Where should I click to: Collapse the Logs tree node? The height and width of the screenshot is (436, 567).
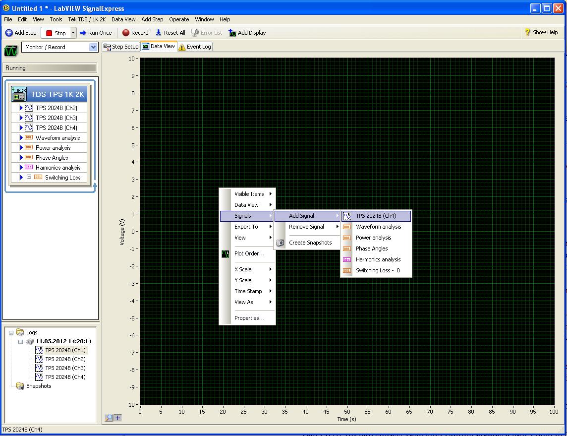coord(11,332)
